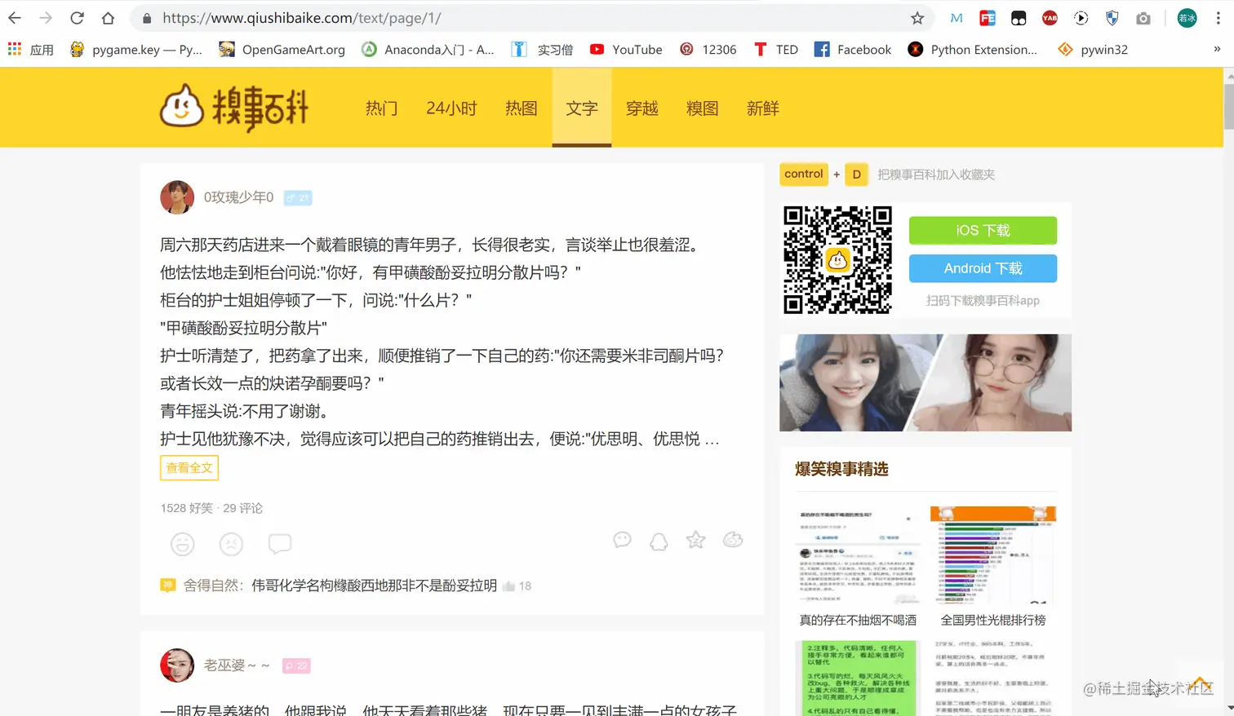The width and height of the screenshot is (1234, 716).
Task: Select the 穿越 navigation tab
Action: (641, 107)
